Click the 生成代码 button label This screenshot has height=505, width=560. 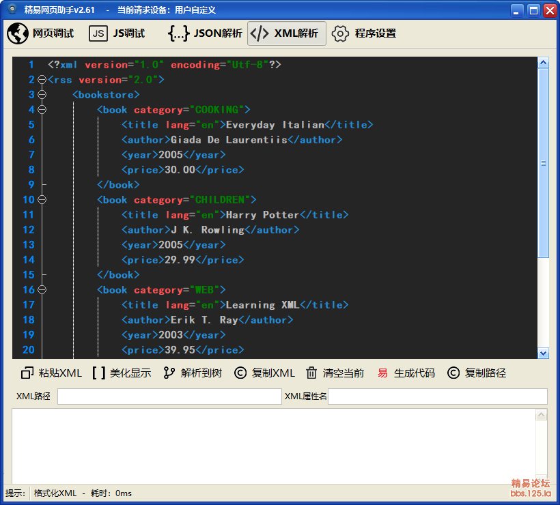[415, 373]
